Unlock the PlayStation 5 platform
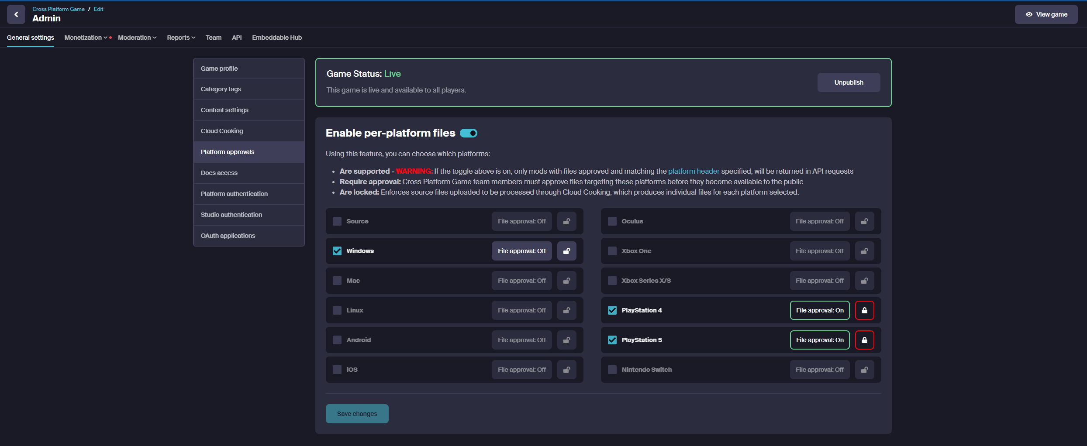 pyautogui.click(x=865, y=340)
